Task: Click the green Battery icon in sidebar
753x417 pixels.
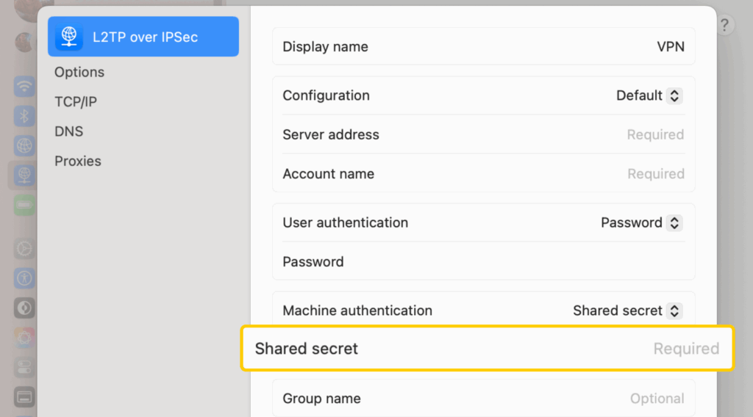Action: point(25,204)
